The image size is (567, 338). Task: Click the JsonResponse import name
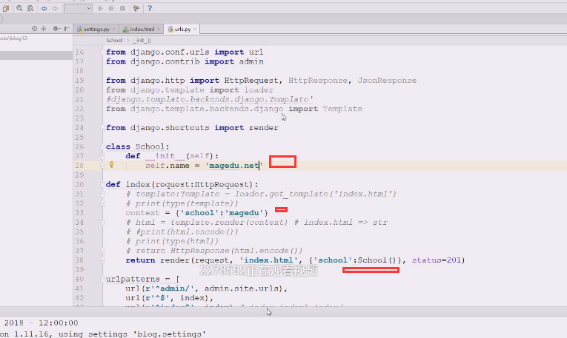coord(387,81)
